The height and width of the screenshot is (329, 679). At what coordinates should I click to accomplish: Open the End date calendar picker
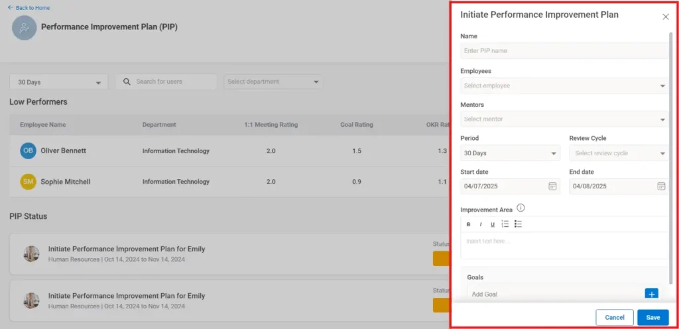[x=661, y=186]
